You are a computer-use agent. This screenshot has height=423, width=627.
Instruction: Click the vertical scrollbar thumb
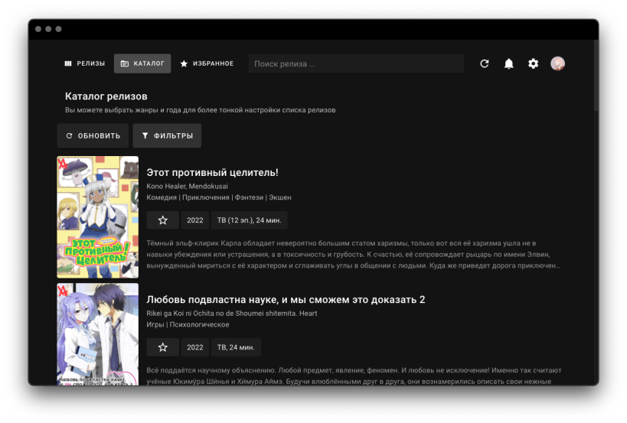pyautogui.click(x=596, y=75)
